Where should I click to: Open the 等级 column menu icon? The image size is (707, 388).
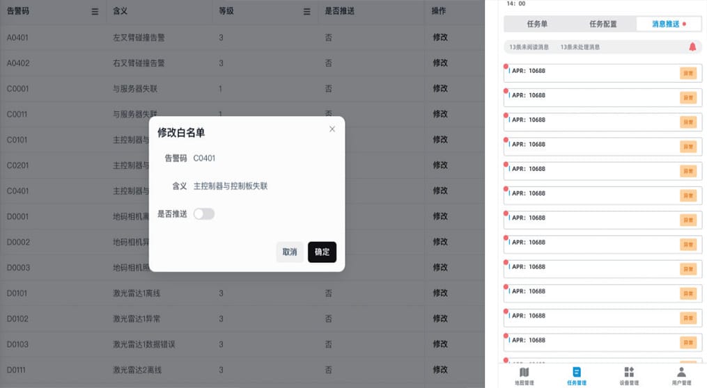[306, 12]
